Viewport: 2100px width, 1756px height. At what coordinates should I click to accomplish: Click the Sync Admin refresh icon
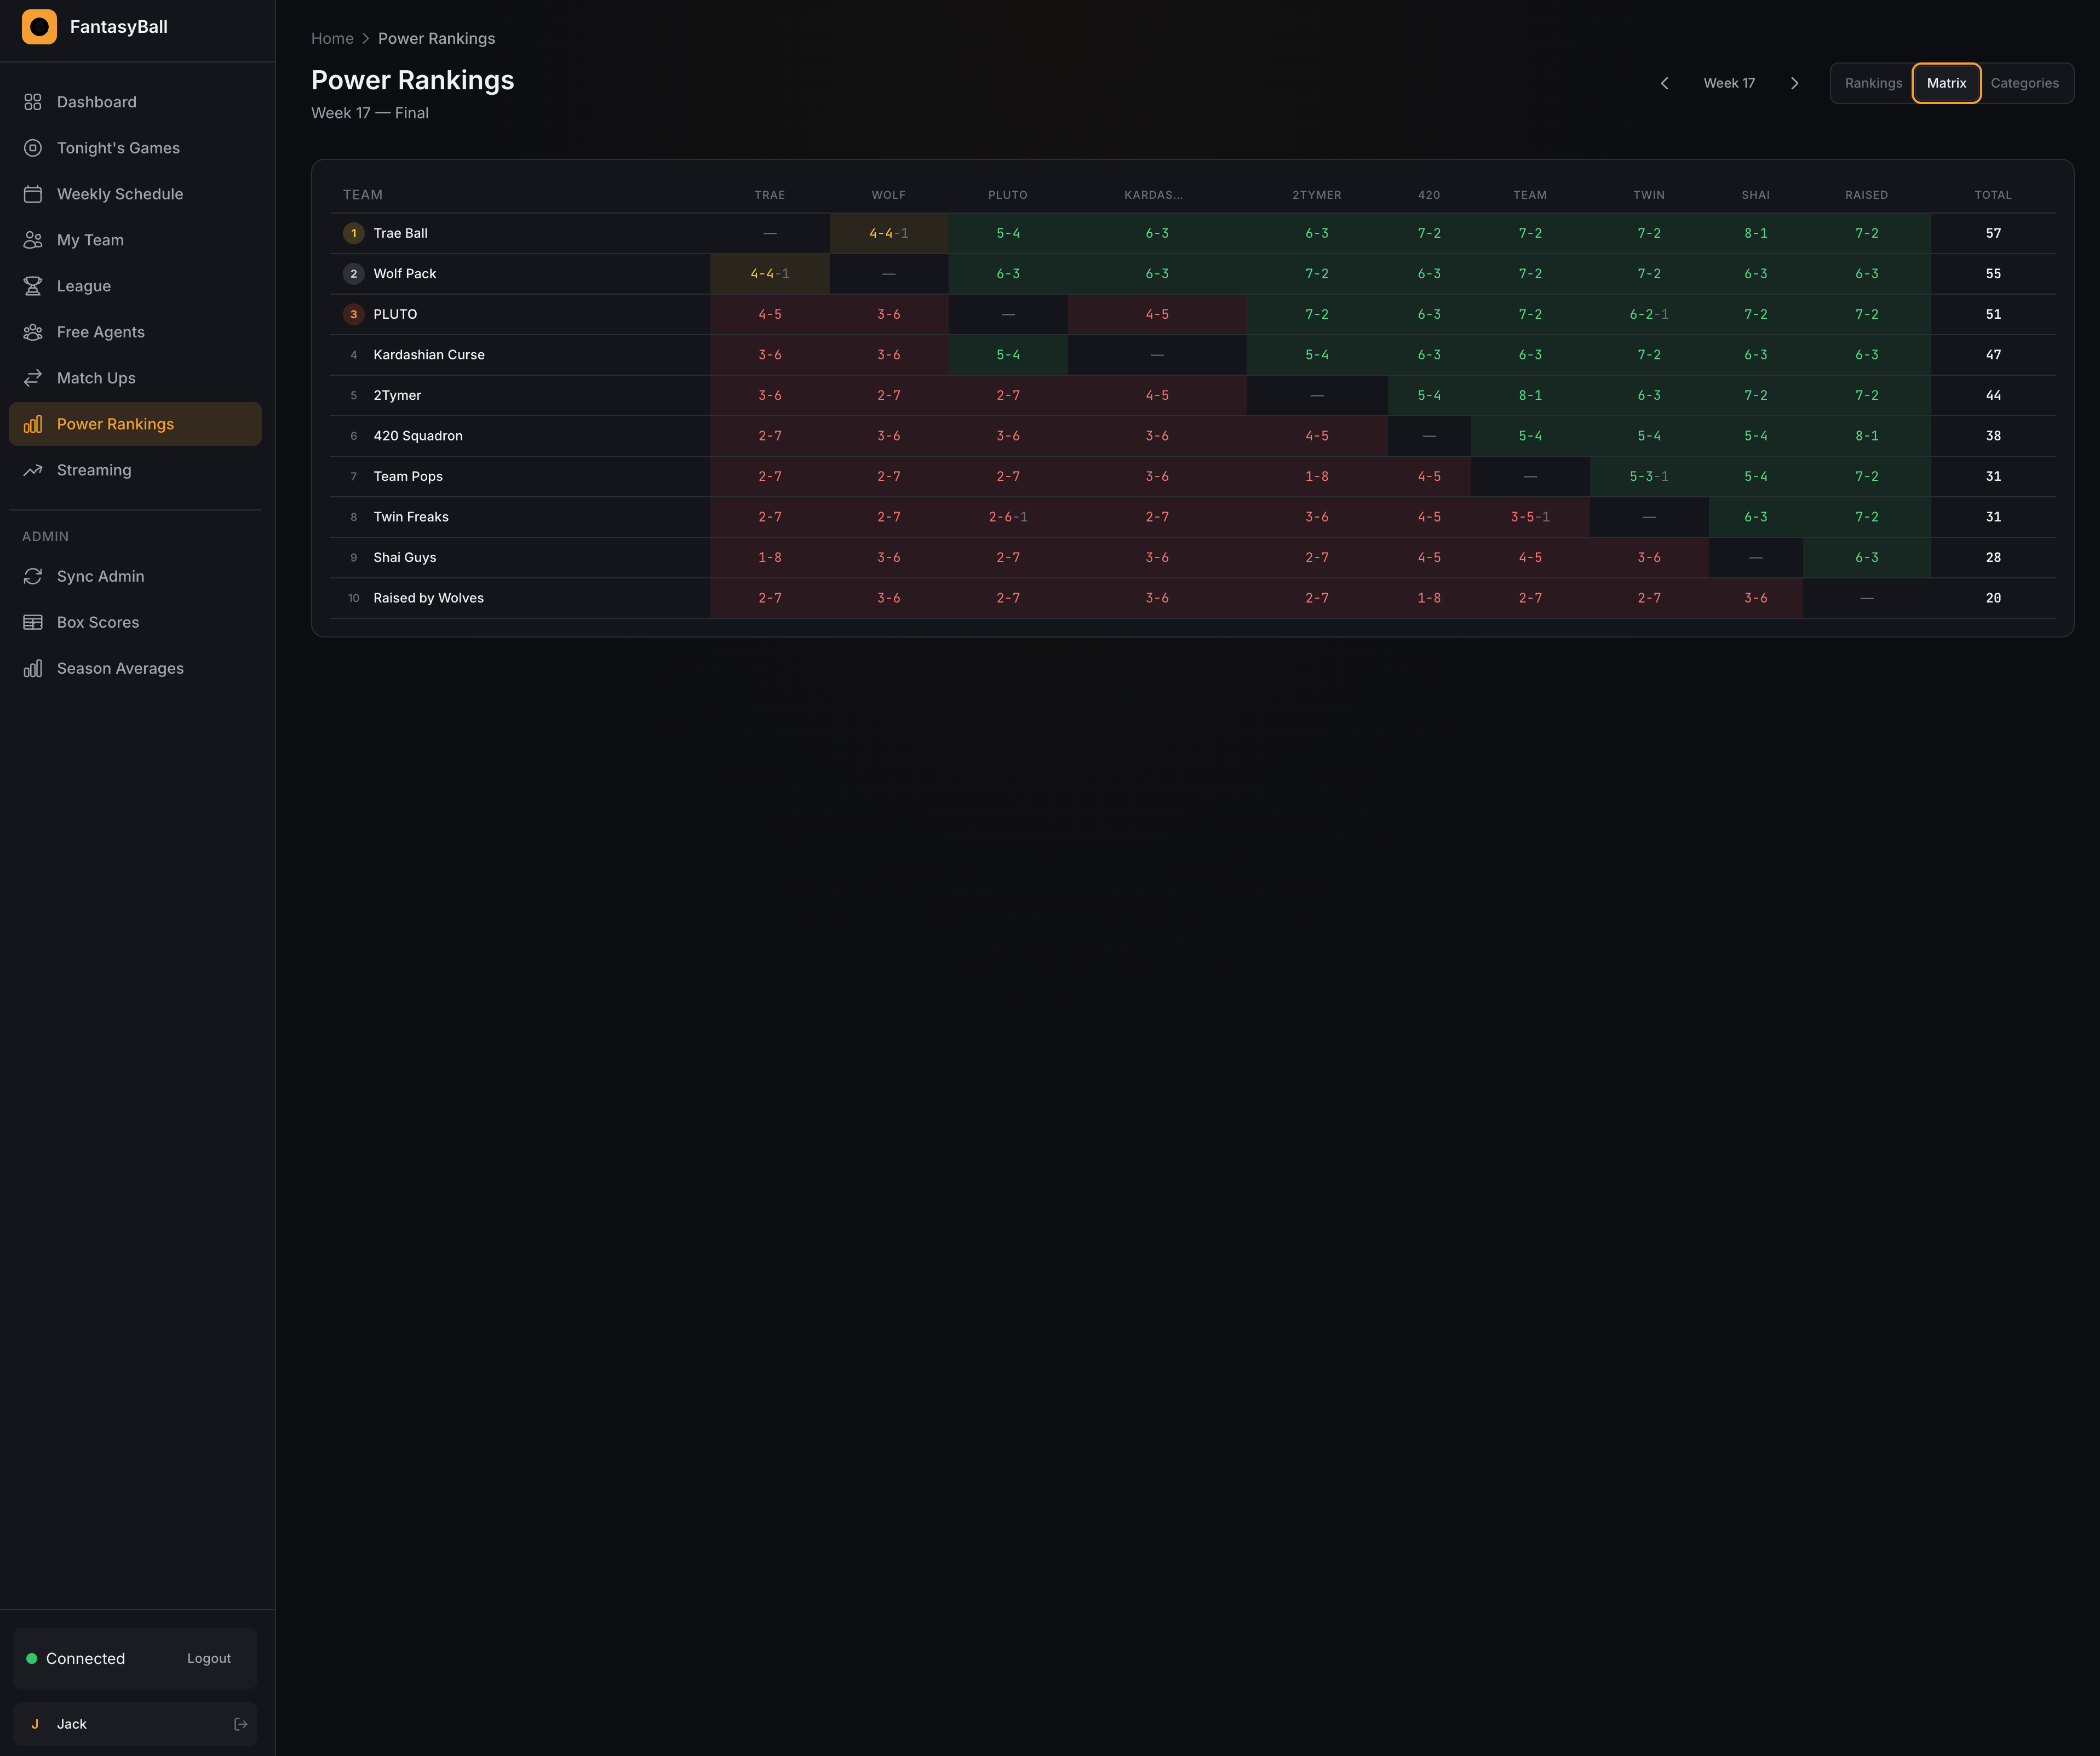click(x=33, y=576)
